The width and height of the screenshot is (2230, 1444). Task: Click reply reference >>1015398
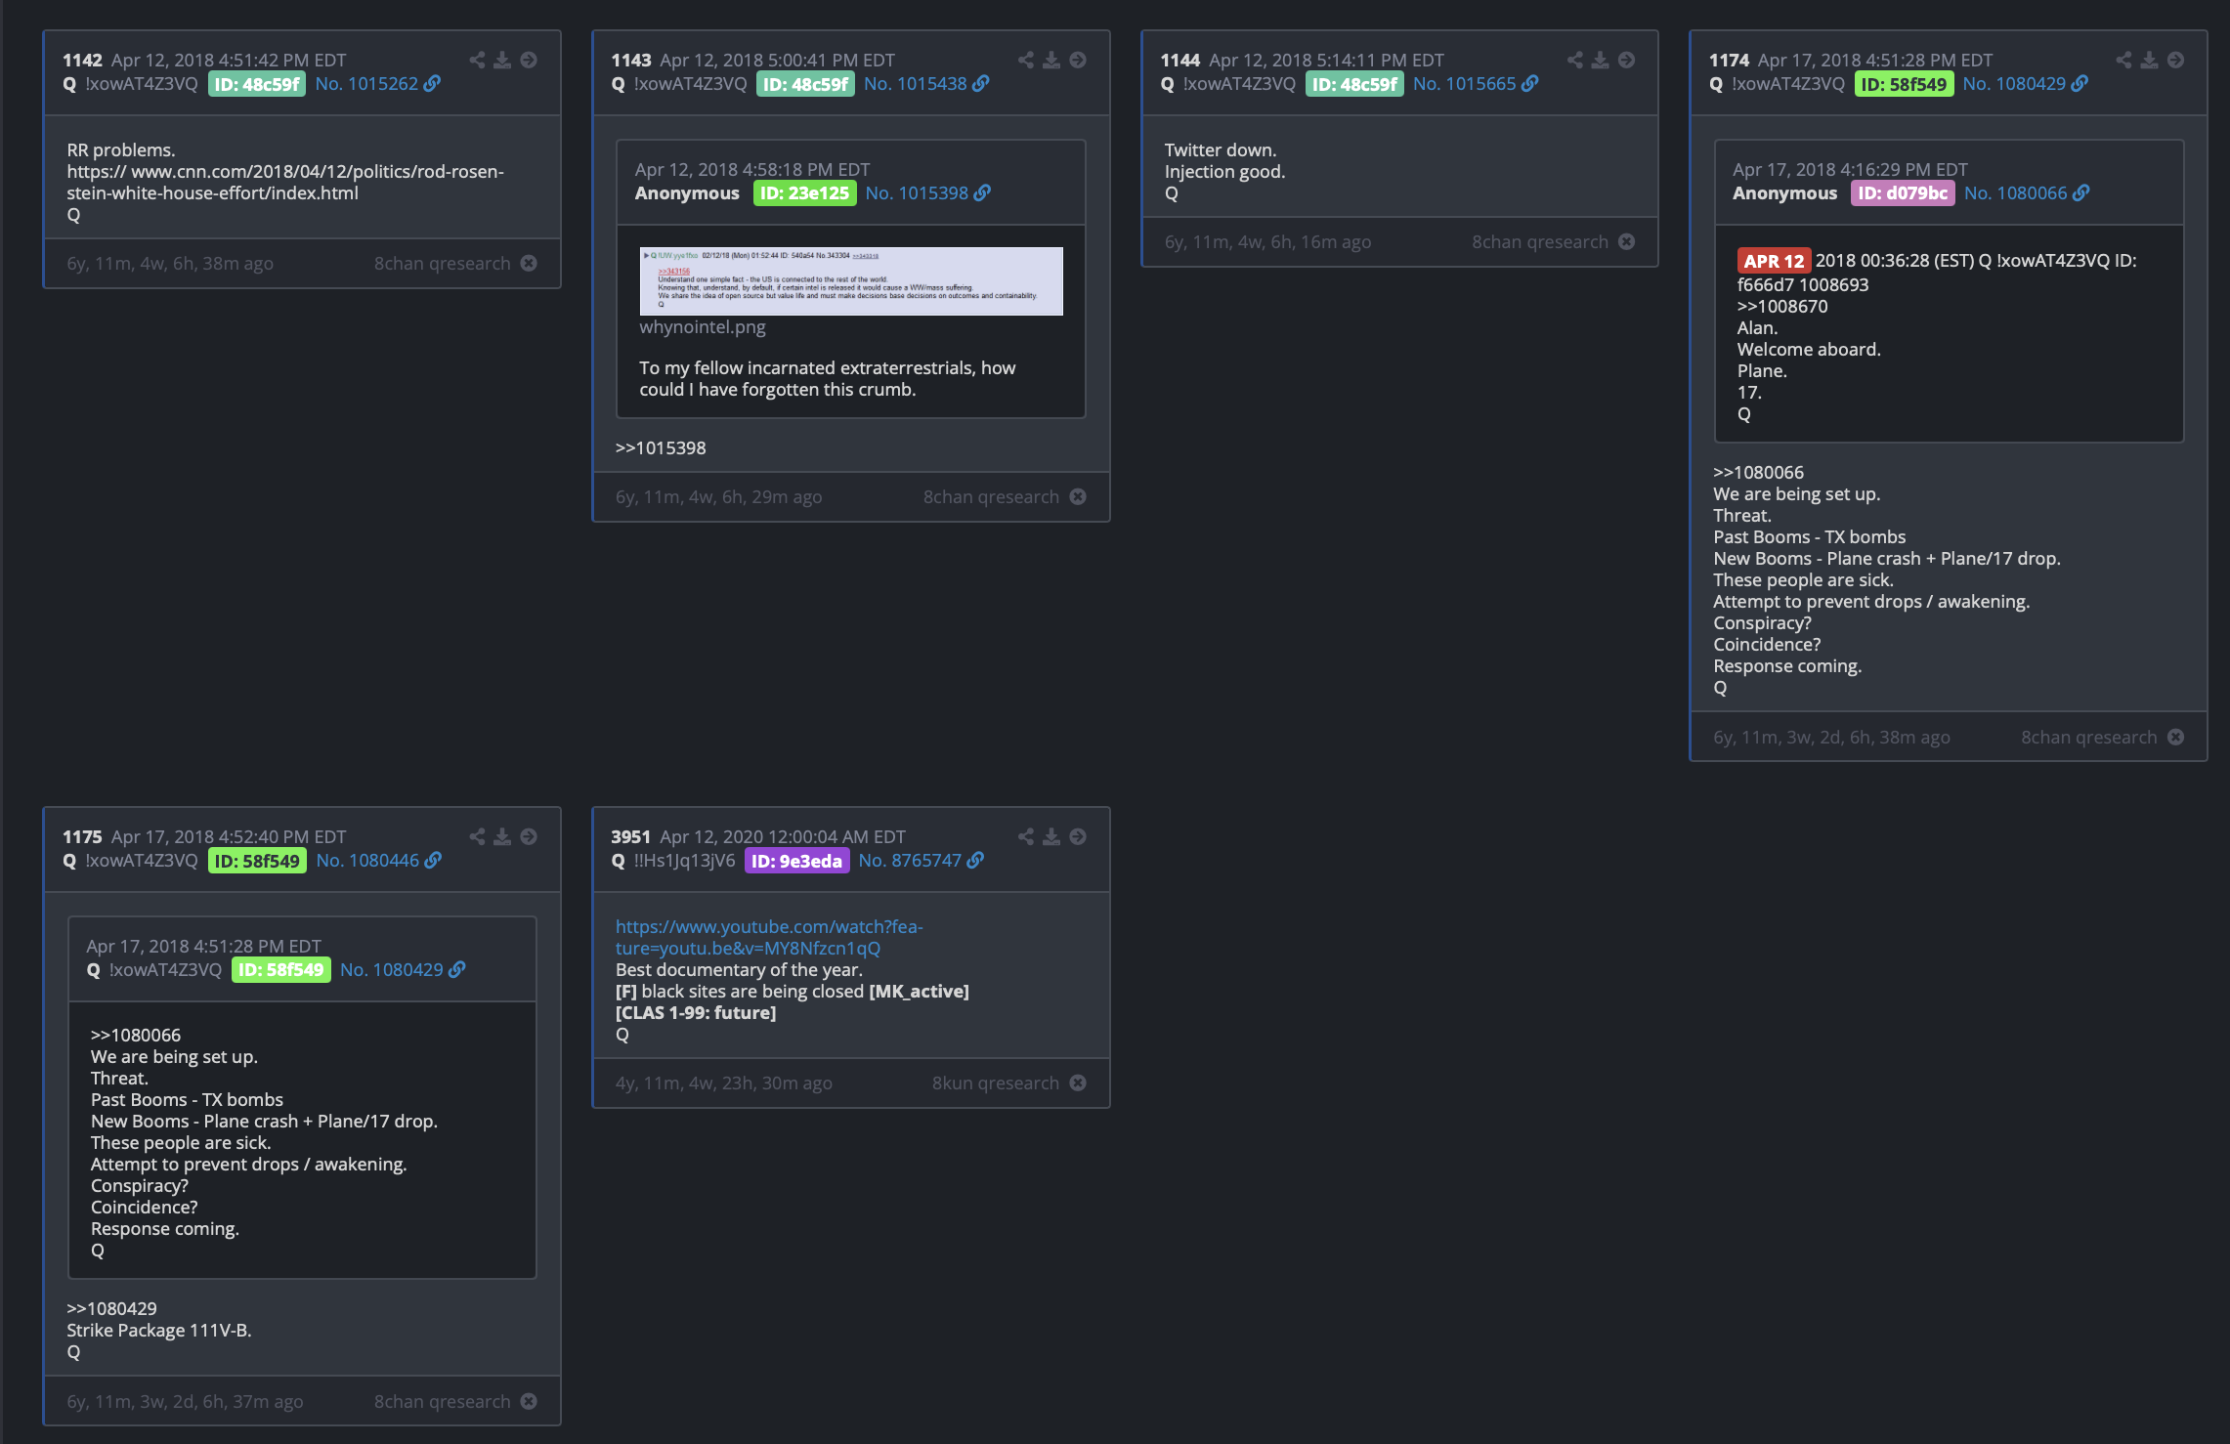click(661, 448)
